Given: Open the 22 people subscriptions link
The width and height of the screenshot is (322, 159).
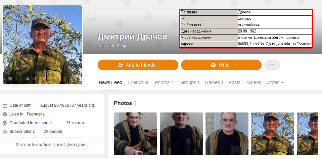Looking at the screenshot, I should pyautogui.click(x=53, y=131).
